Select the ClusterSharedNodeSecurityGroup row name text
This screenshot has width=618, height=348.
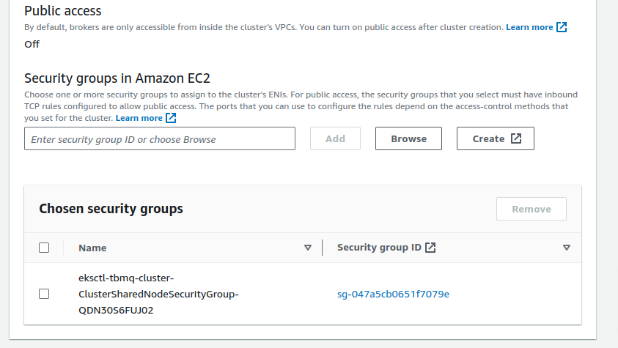coord(159,294)
